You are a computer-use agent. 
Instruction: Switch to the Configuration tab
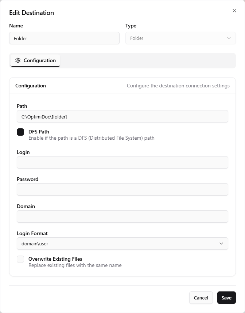coord(35,60)
